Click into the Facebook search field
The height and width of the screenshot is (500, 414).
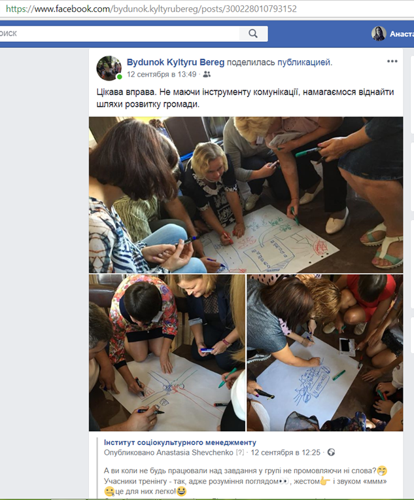pyautogui.click(x=120, y=33)
